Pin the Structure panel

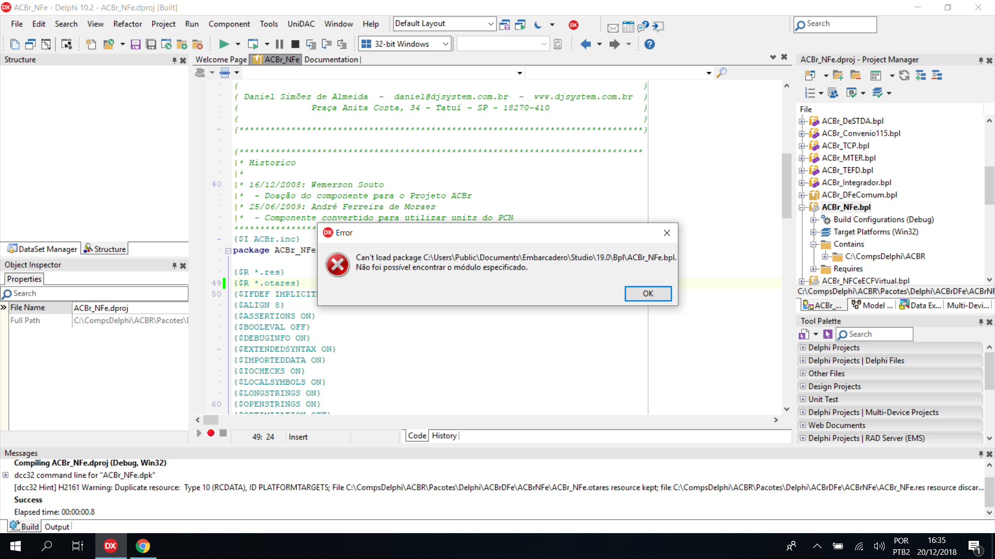tap(174, 60)
